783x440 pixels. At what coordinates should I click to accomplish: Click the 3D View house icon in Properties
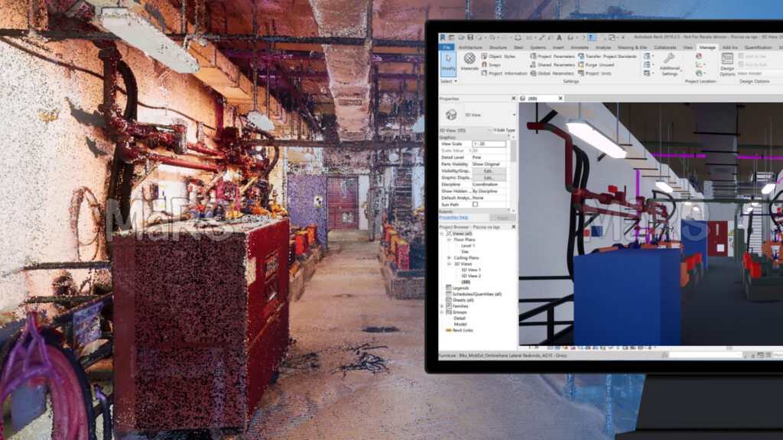(x=451, y=115)
